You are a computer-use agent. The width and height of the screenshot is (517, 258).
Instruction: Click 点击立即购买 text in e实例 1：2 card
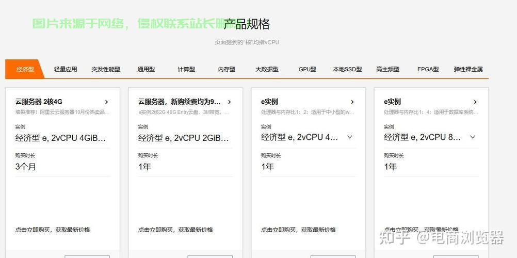click(299, 230)
